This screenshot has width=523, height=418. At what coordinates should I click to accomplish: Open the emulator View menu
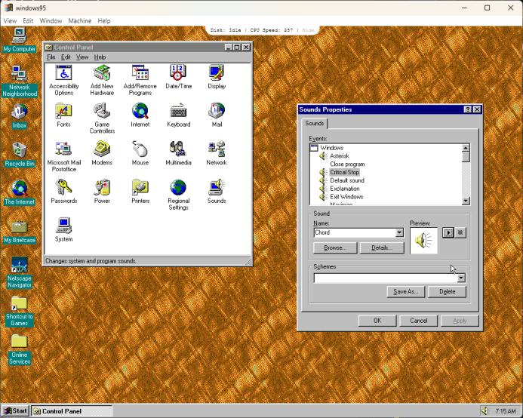pyautogui.click(x=10, y=20)
